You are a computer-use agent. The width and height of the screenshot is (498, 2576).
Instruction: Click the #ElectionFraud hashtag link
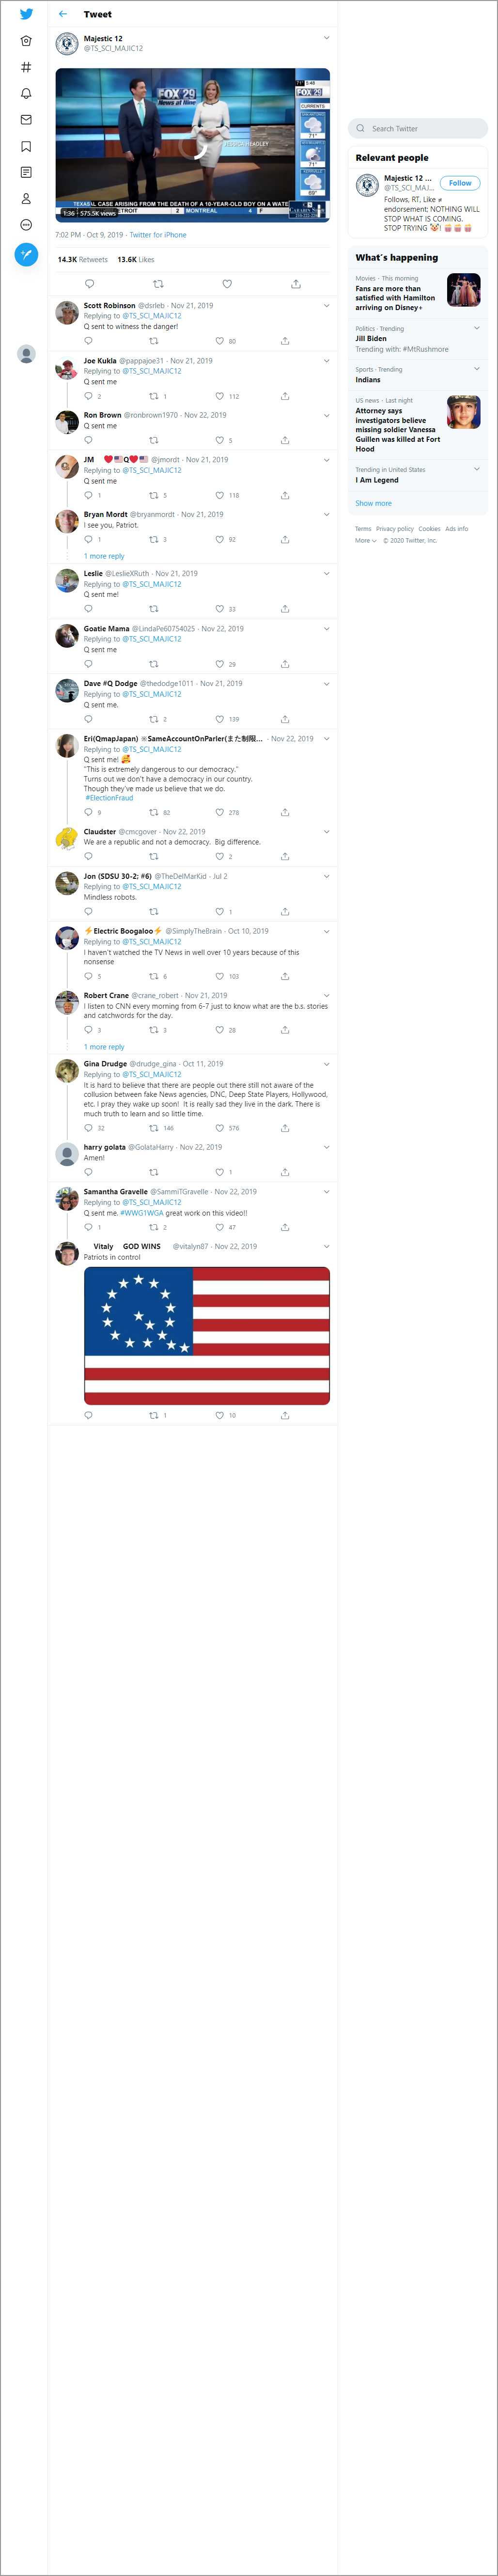point(109,798)
